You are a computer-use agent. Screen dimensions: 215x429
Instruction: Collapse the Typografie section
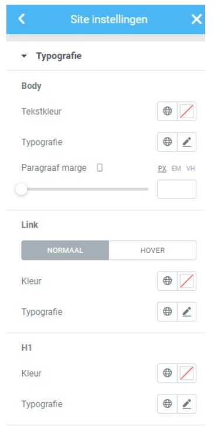pos(25,56)
